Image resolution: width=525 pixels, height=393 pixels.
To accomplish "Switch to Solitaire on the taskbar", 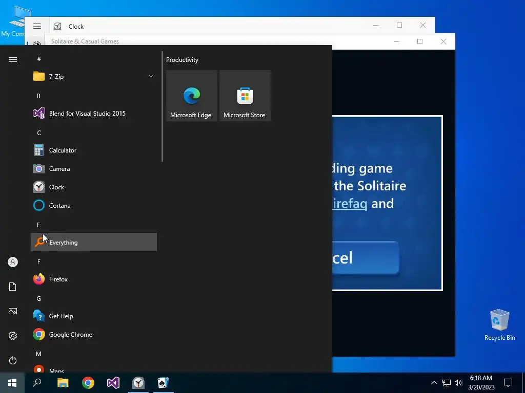I will [x=164, y=383].
